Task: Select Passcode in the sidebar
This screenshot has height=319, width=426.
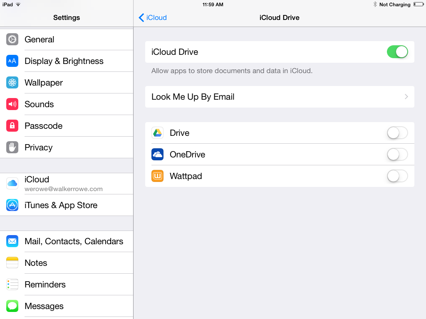Action: (x=67, y=125)
